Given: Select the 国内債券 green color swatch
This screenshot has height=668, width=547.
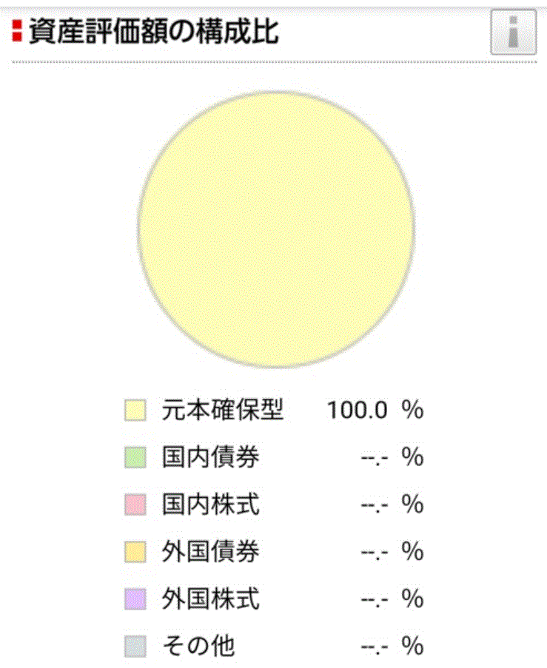Looking at the screenshot, I should [135, 458].
